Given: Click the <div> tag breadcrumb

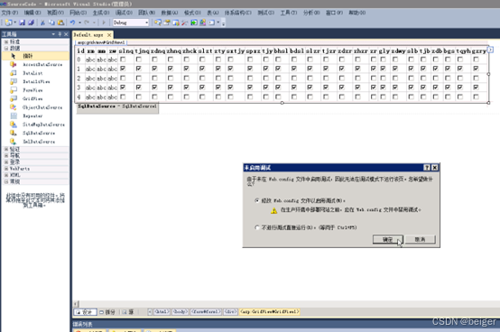Looking at the screenshot, I should 230,312.
